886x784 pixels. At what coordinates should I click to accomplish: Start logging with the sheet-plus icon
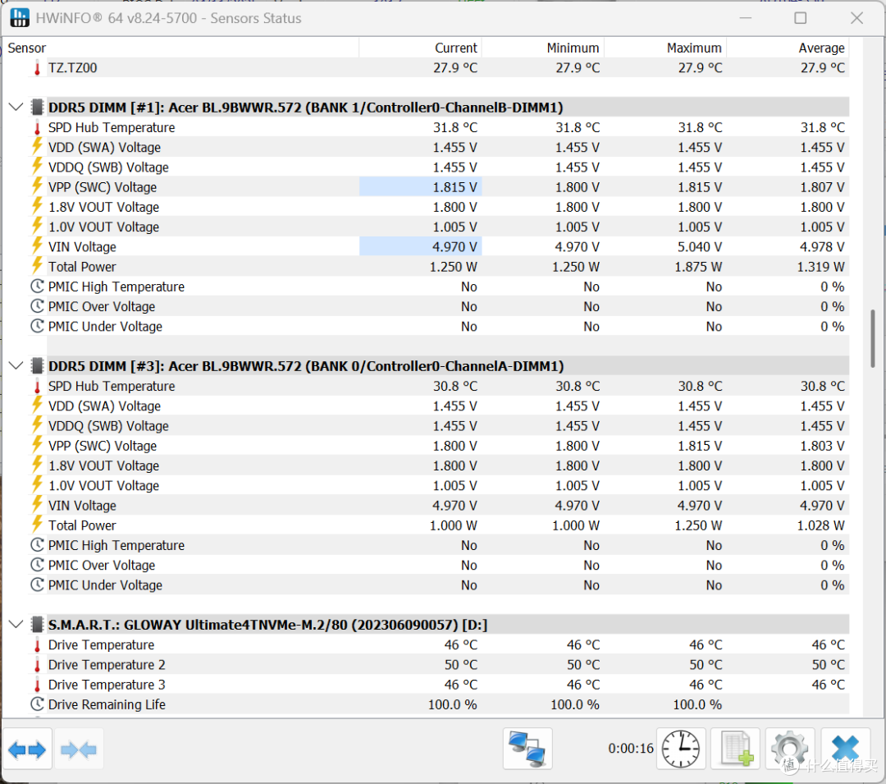pos(736,750)
